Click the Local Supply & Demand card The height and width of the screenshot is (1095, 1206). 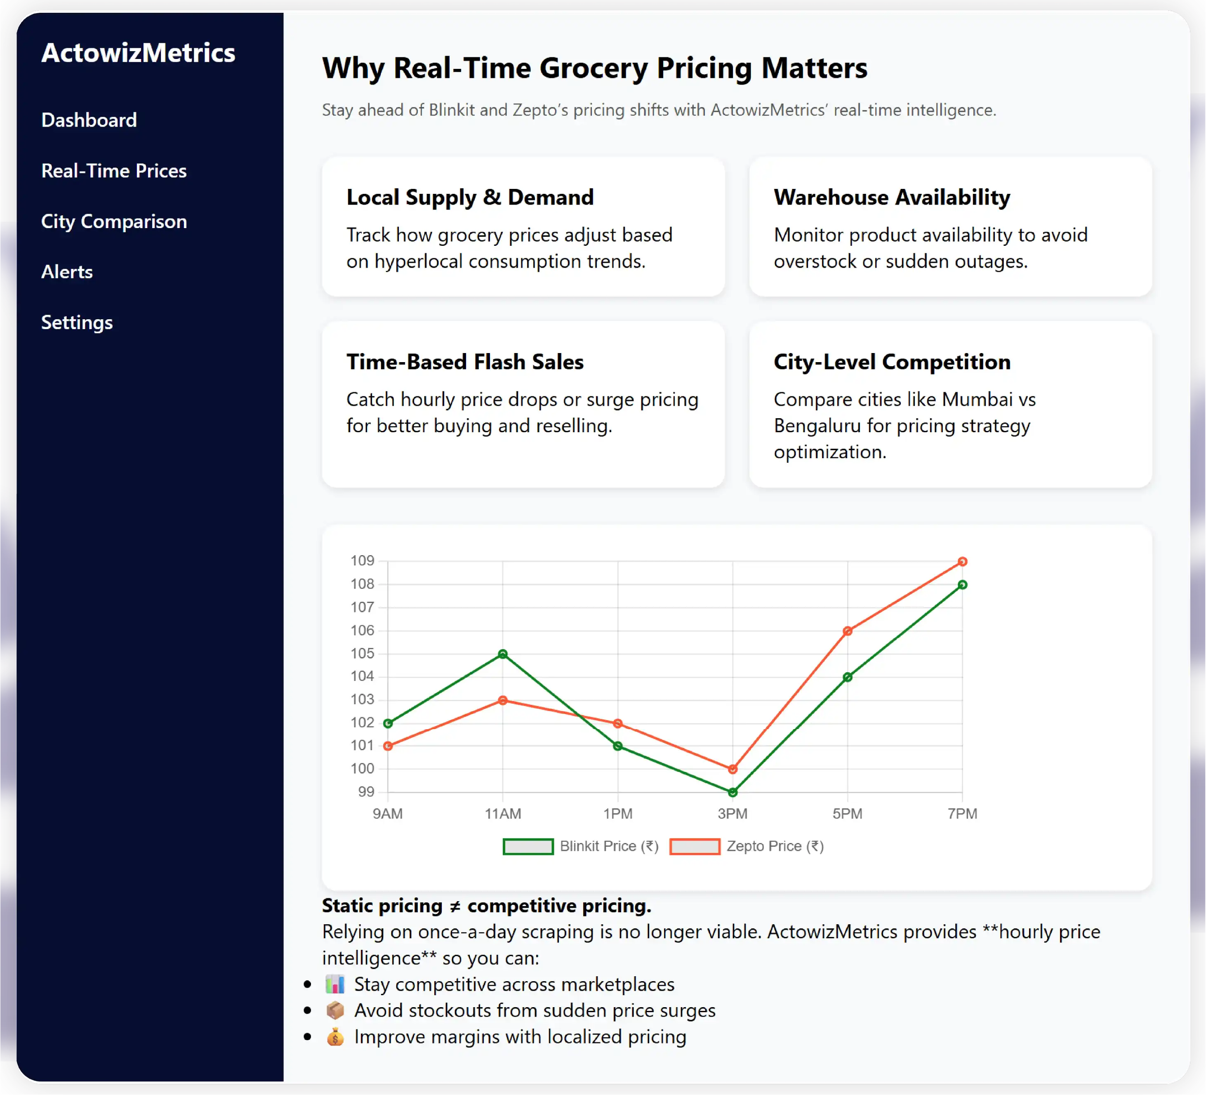tap(523, 227)
